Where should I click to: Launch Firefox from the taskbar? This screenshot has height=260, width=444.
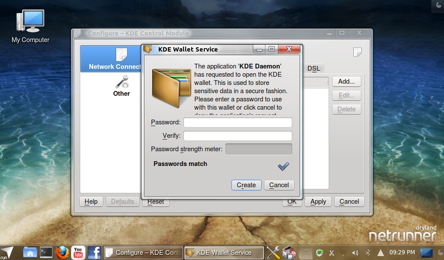click(x=62, y=253)
